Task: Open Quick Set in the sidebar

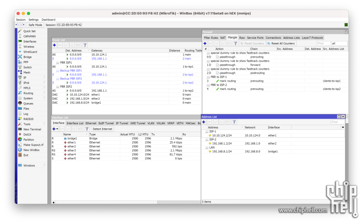Action: 29,31
